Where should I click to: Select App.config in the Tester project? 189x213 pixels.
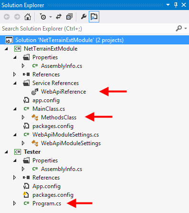(x=46, y=186)
